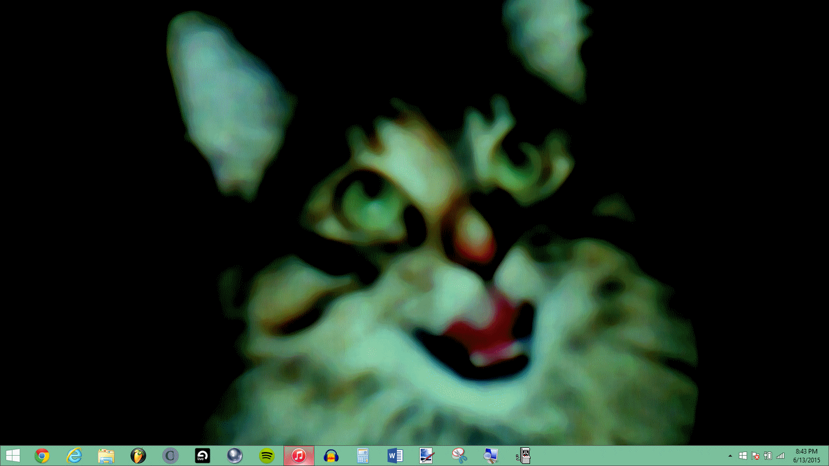This screenshot has width=829, height=466.
Task: Open Action Center flag notification icon
Action: click(755, 456)
